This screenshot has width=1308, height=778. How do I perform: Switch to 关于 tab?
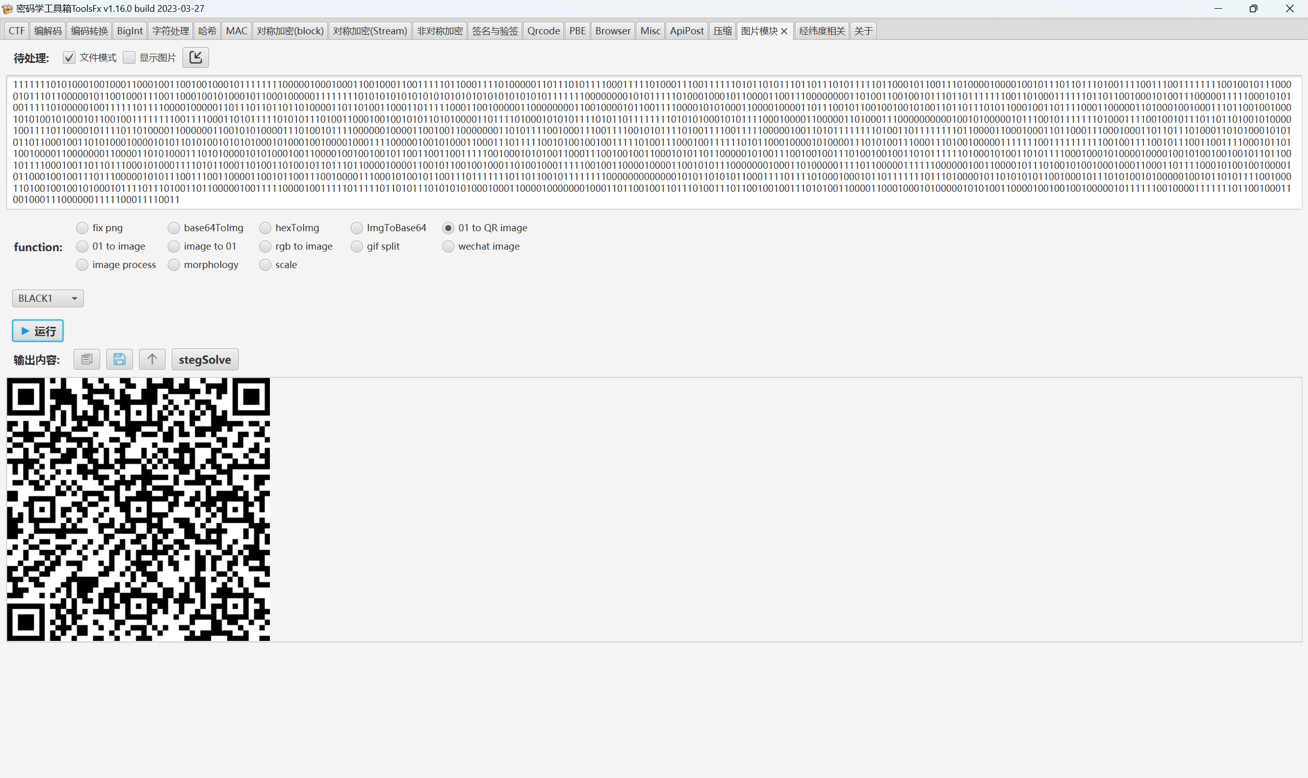[863, 31]
